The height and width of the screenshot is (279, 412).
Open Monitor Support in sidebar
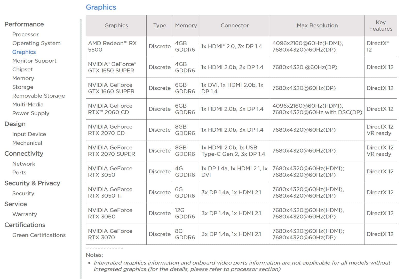click(34, 61)
